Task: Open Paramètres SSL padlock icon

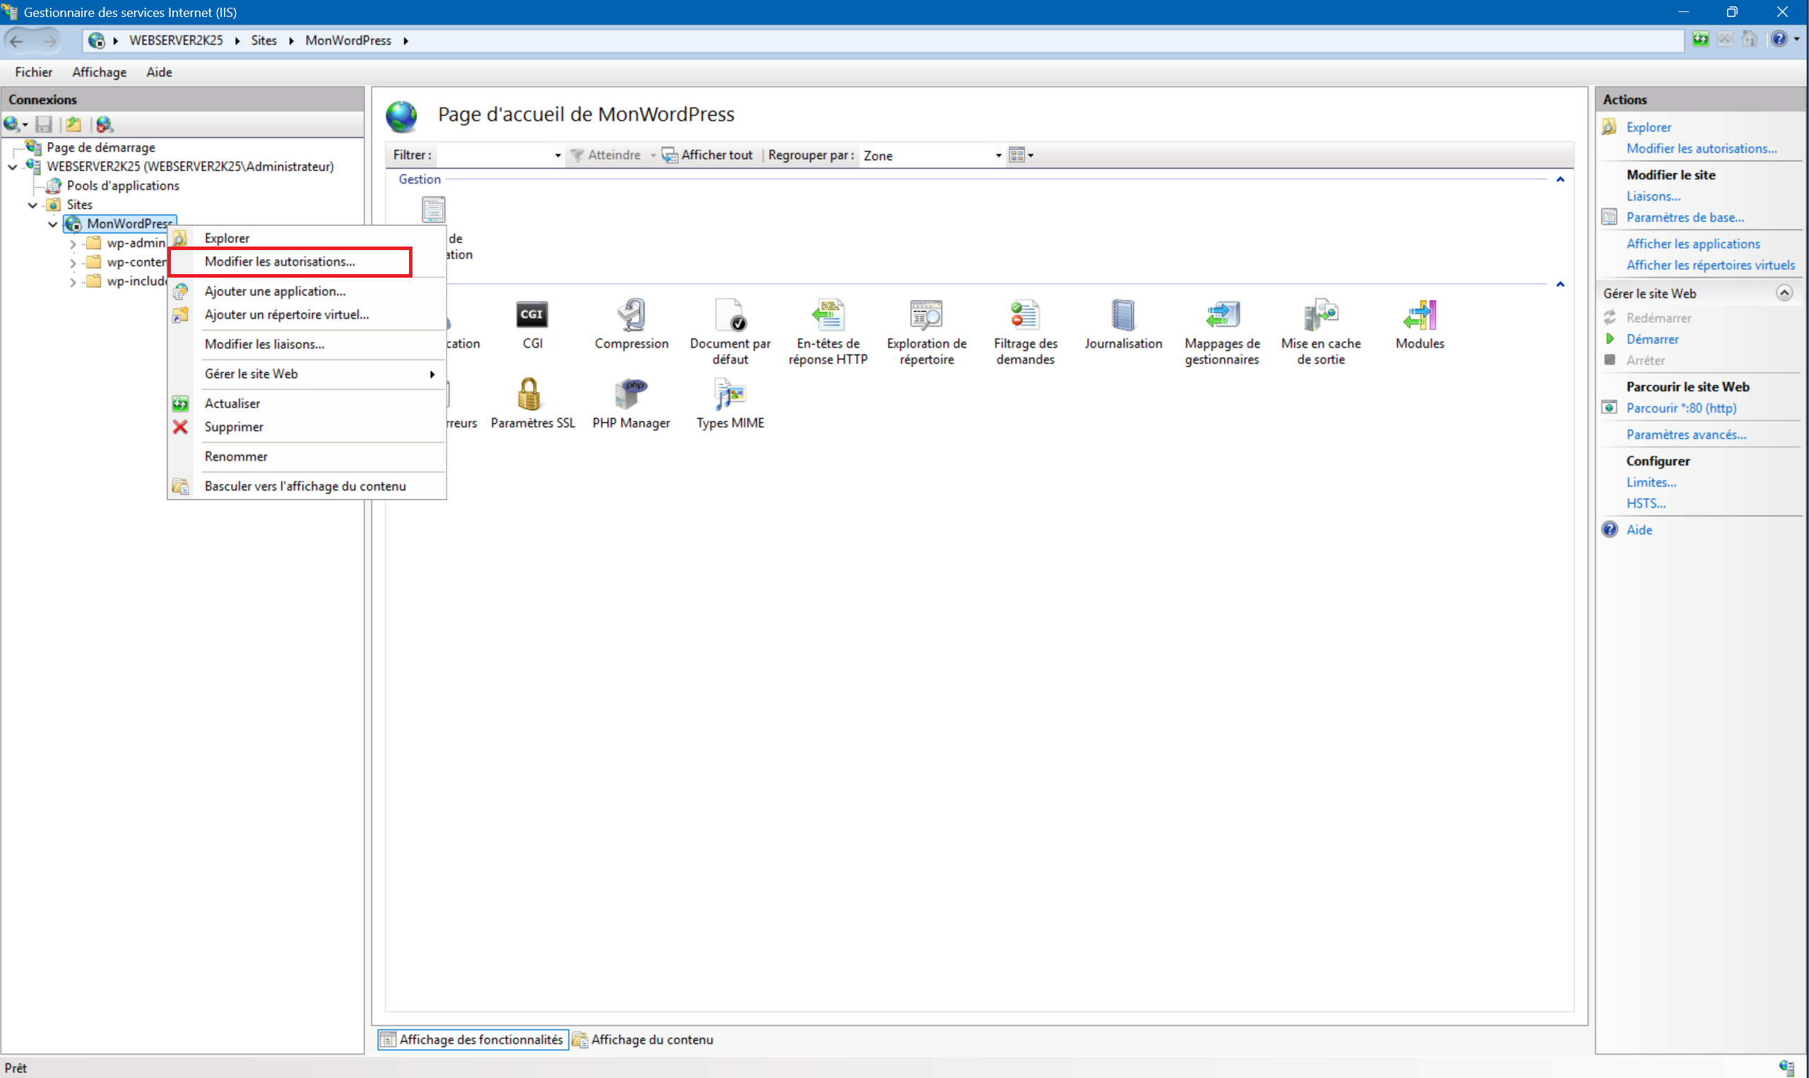Action: click(x=530, y=395)
